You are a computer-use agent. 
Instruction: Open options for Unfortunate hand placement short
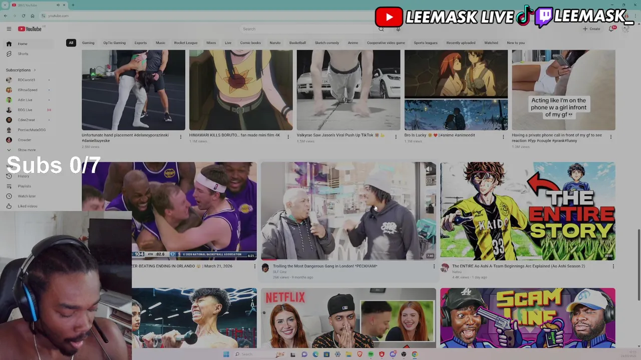(x=181, y=137)
